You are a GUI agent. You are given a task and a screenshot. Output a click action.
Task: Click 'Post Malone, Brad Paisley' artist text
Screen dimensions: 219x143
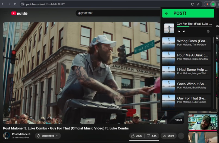(192, 88)
